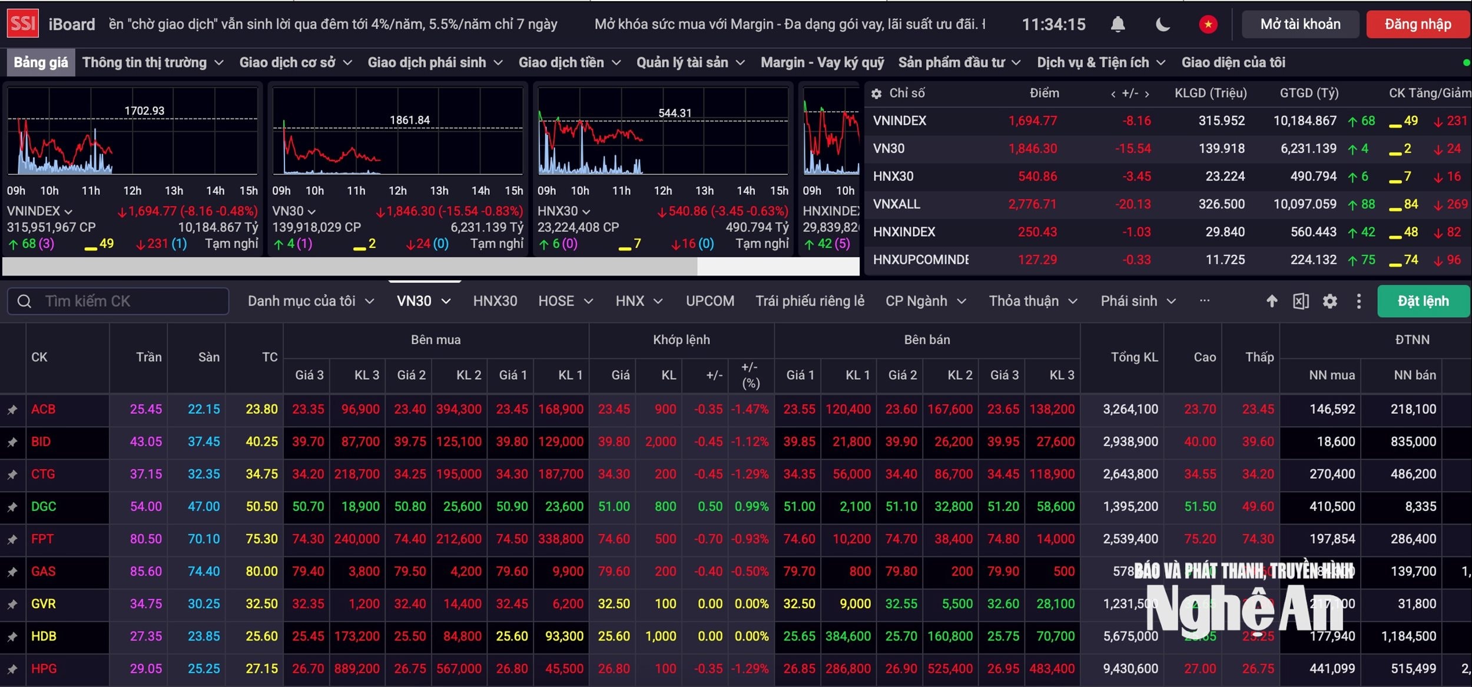Viewport: 1472px width, 687px height.
Task: Focus the Tìm kiếm CK search field
Action: click(x=118, y=301)
